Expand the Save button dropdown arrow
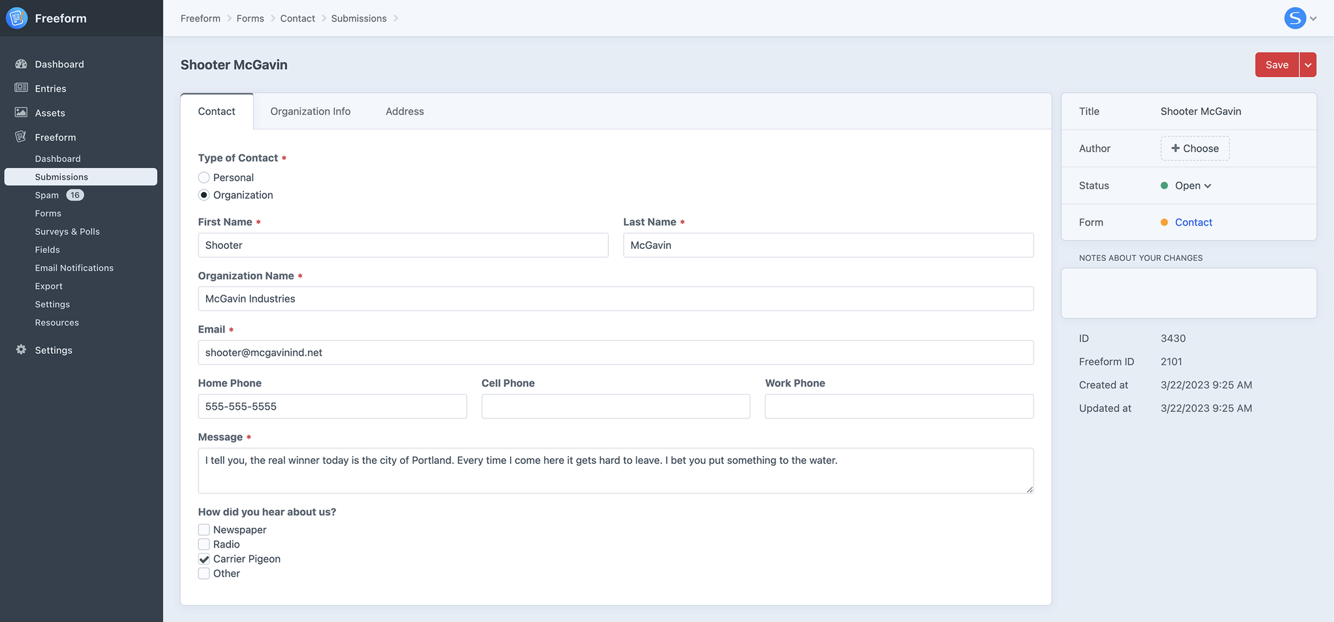This screenshot has width=1334, height=622. click(x=1308, y=65)
